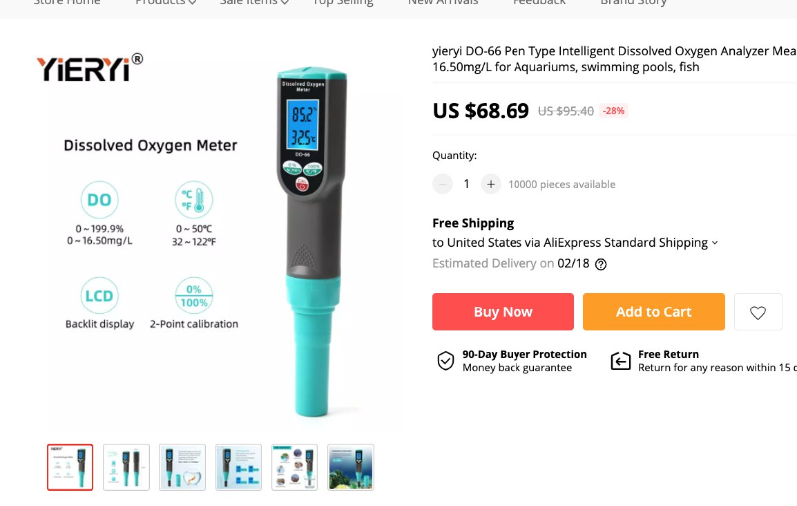Select the second thumbnail showing two meters

click(x=126, y=467)
